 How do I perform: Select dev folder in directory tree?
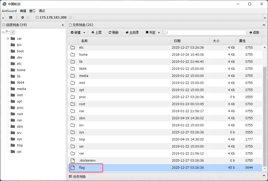pyautogui.click(x=20, y=58)
